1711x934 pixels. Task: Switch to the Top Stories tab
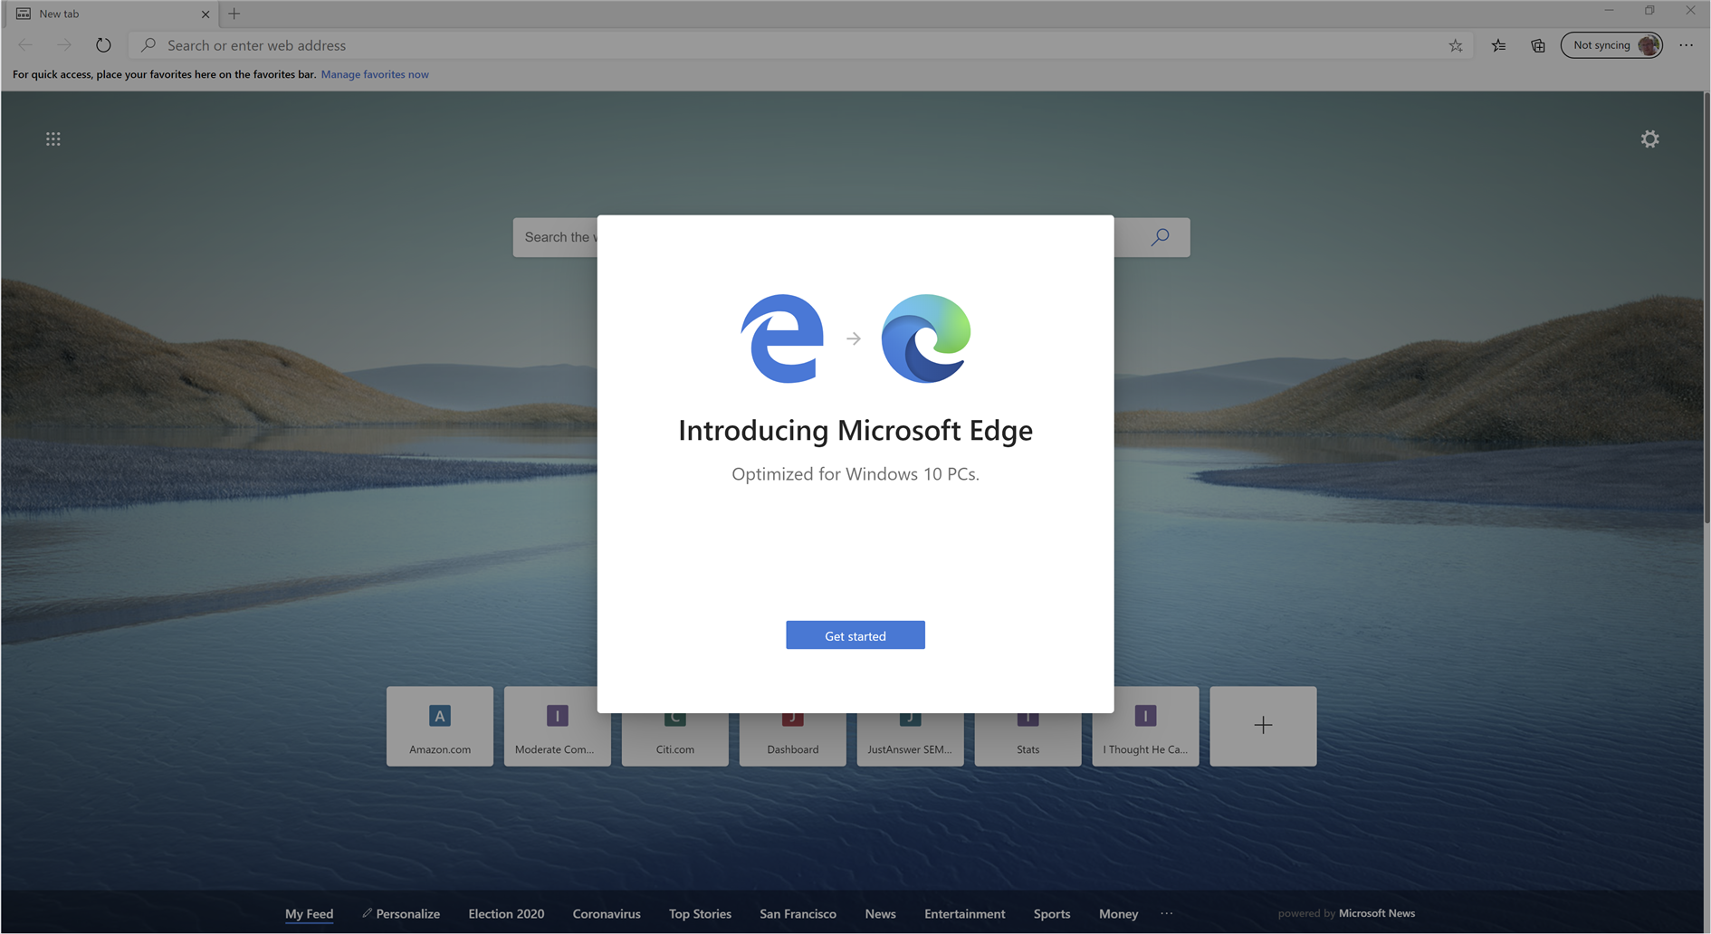click(700, 914)
